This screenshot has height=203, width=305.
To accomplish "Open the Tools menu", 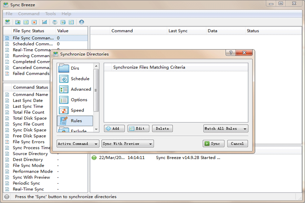I will pyautogui.click(x=51, y=14).
